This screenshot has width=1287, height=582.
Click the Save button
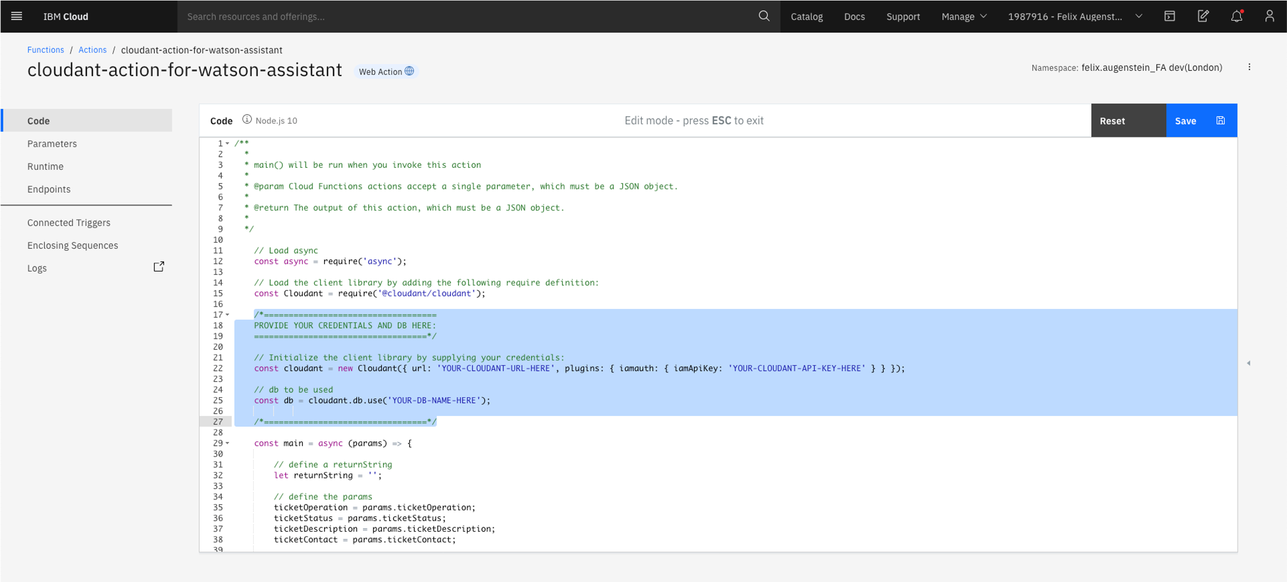point(1202,121)
